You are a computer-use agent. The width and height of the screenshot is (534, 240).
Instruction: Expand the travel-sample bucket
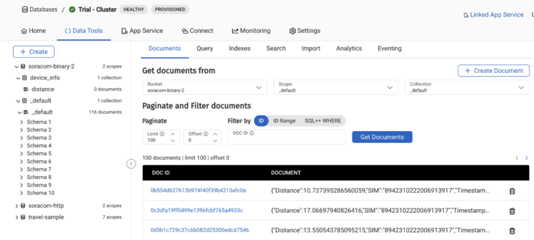[x=17, y=217]
